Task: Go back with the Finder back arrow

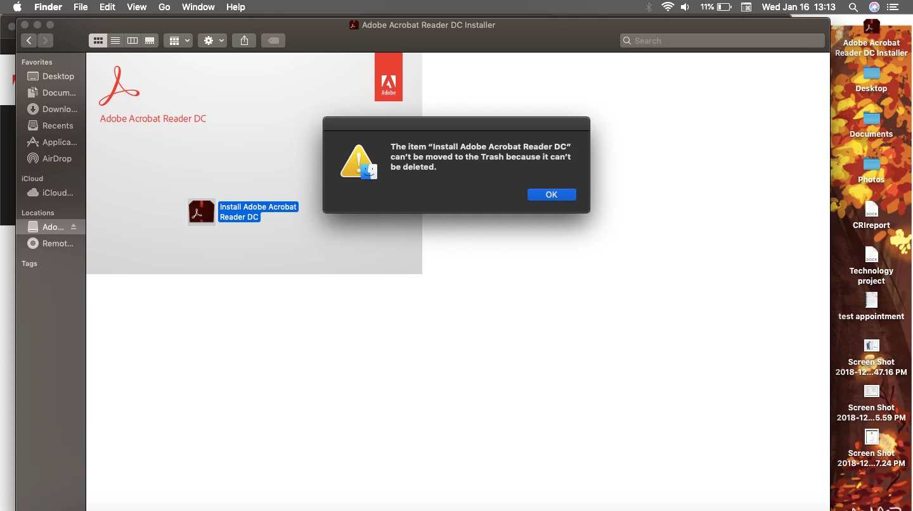Action: 29,41
